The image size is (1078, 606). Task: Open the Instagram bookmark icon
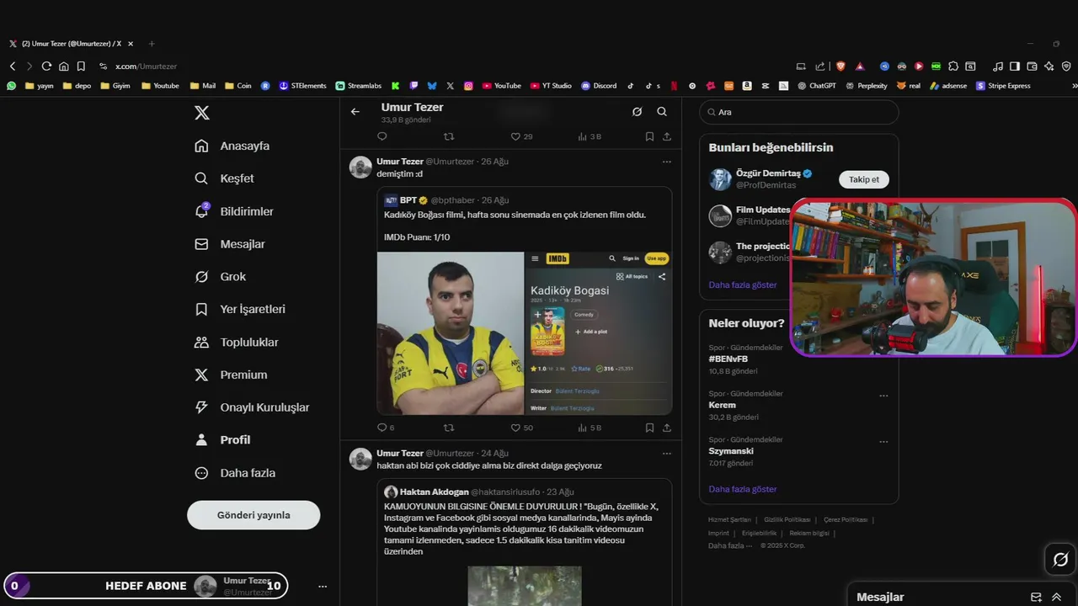(x=468, y=85)
